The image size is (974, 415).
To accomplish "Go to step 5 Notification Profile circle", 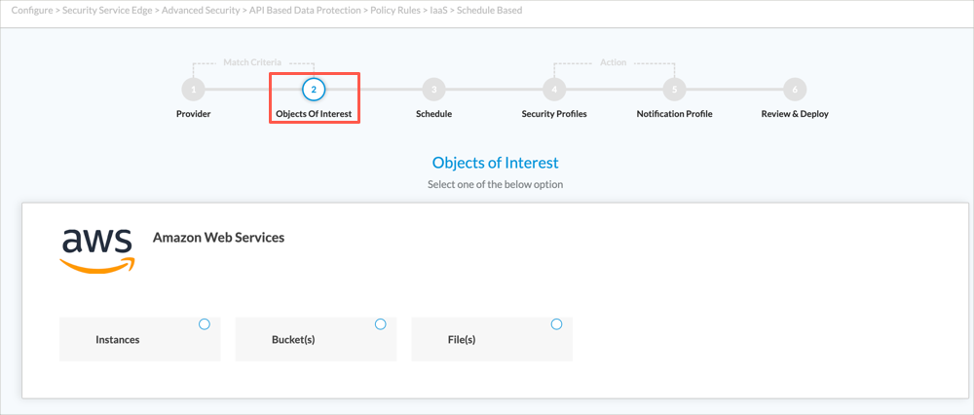I will [x=674, y=90].
